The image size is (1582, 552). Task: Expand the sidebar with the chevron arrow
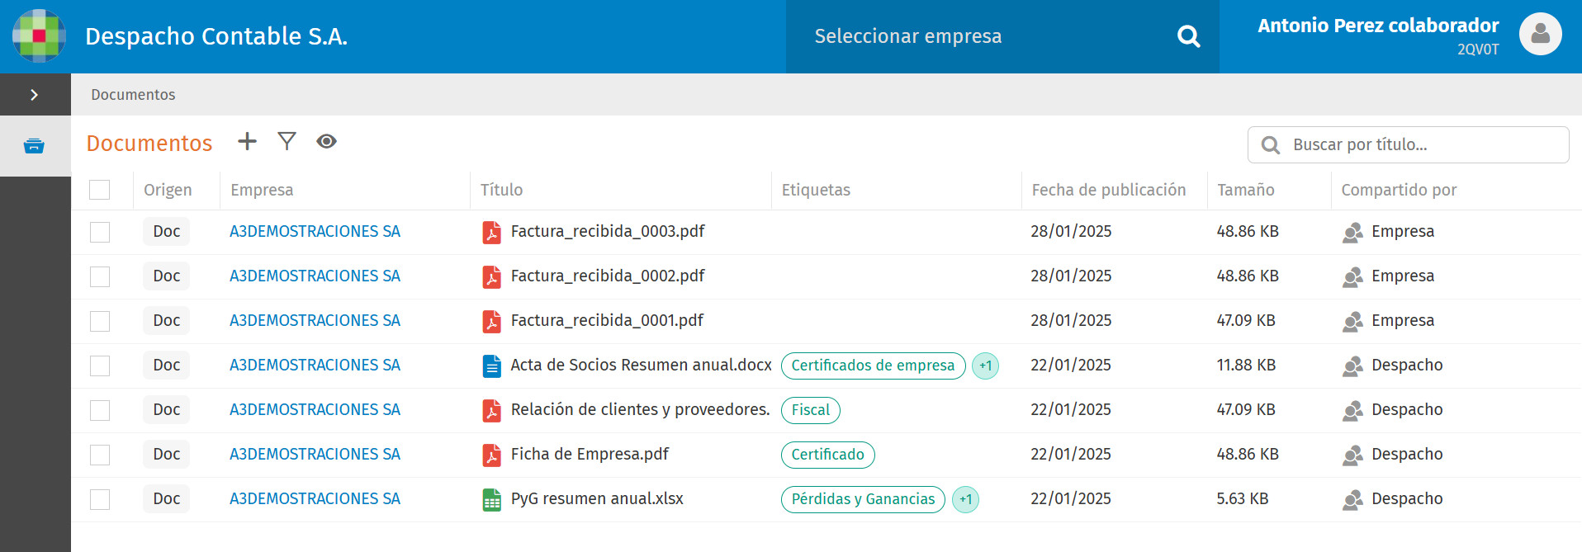pos(34,95)
